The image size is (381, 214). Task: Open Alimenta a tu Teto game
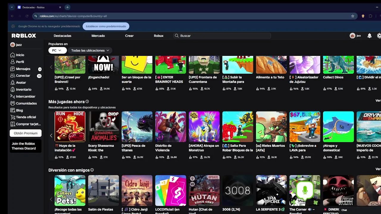(x=271, y=65)
